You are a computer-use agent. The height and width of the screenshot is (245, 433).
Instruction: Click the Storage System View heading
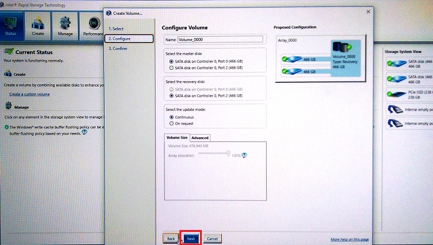point(403,52)
